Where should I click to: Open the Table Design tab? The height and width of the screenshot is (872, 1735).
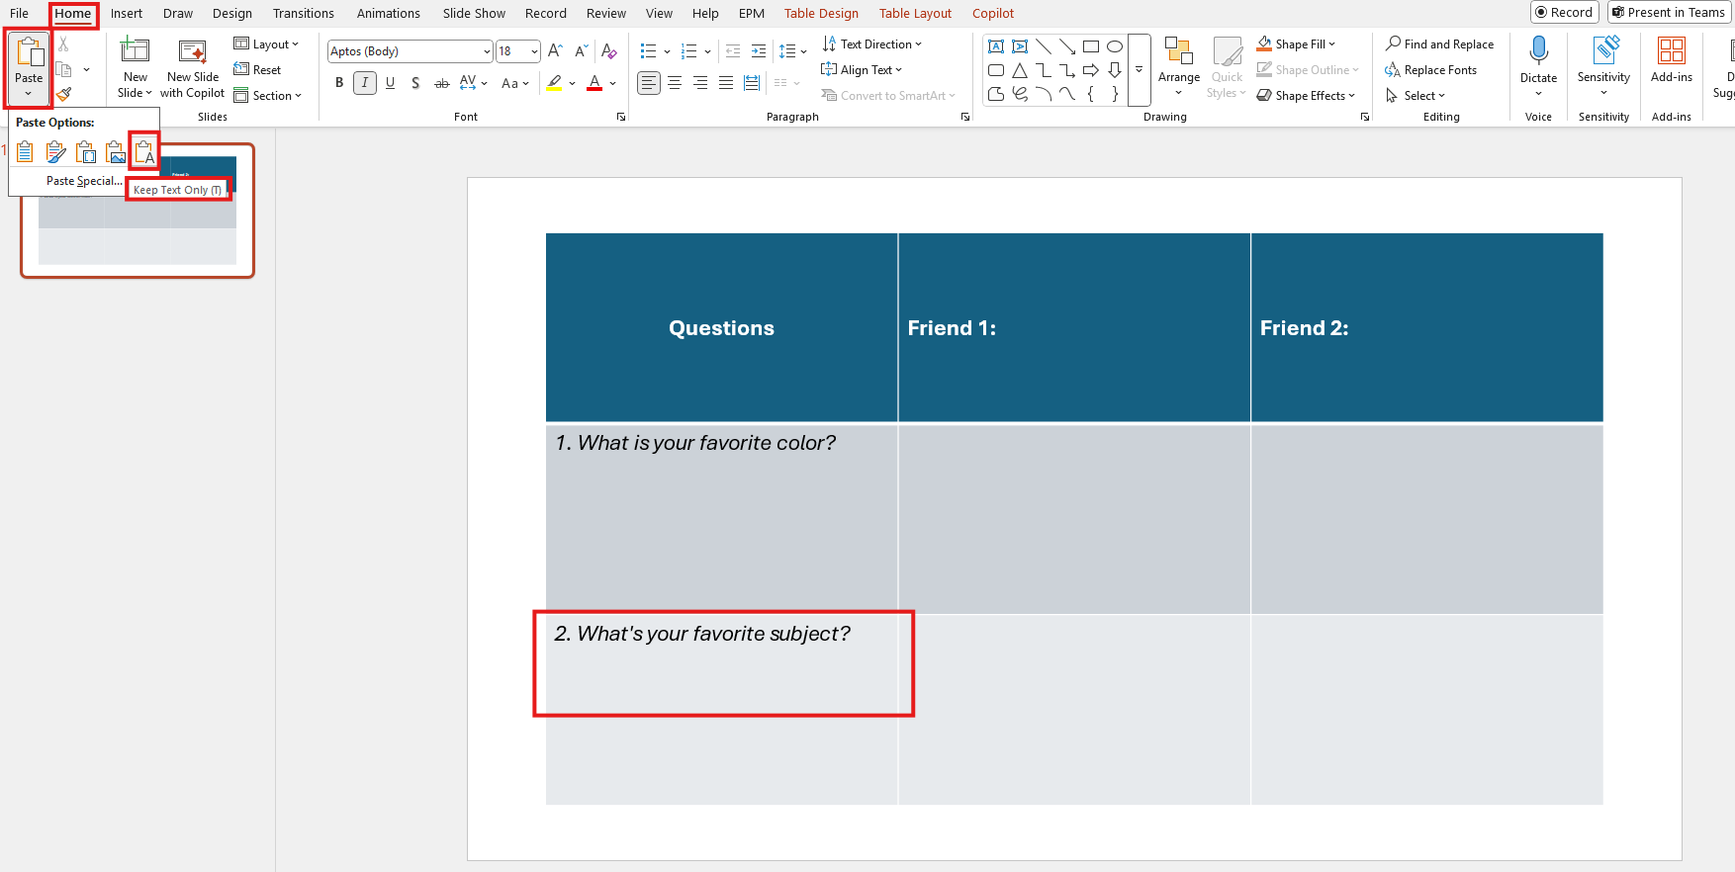[x=821, y=13]
